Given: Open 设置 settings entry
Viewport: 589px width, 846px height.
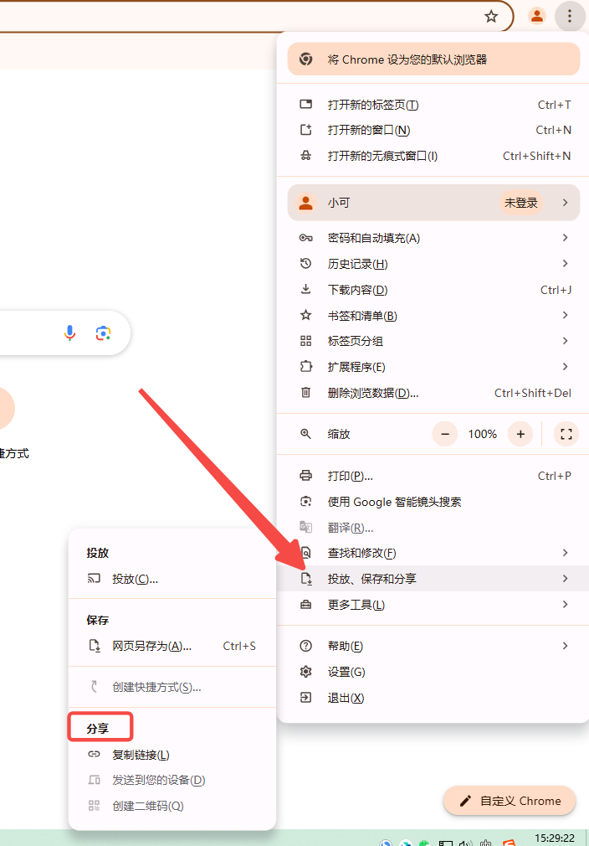Looking at the screenshot, I should pyautogui.click(x=433, y=672).
